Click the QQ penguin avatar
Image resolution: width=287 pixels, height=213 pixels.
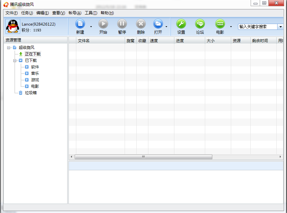13,27
